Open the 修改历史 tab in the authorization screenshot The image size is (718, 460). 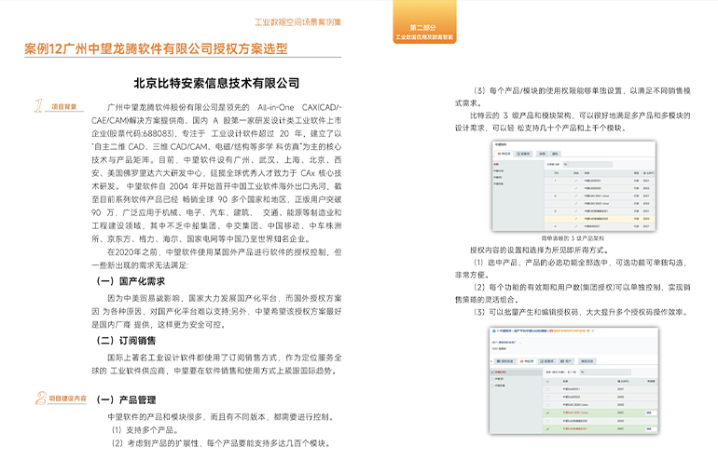pyautogui.click(x=587, y=361)
